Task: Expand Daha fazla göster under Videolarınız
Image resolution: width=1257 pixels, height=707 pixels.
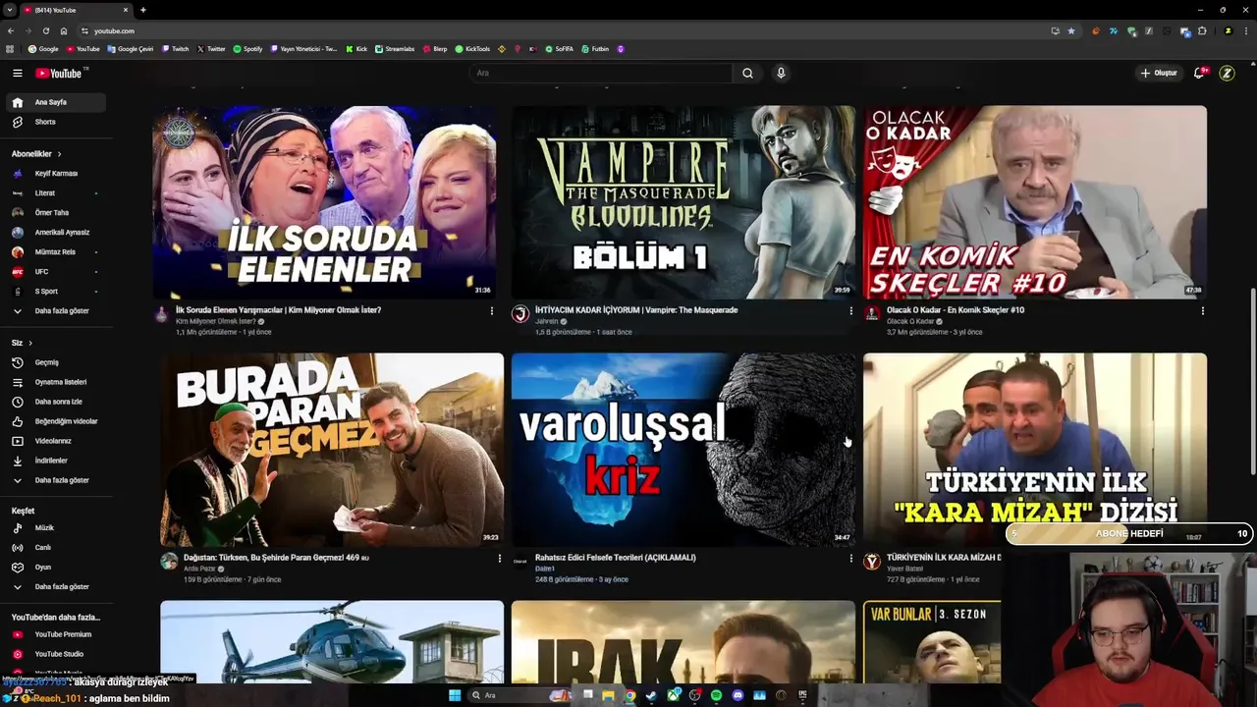Action: click(x=55, y=480)
